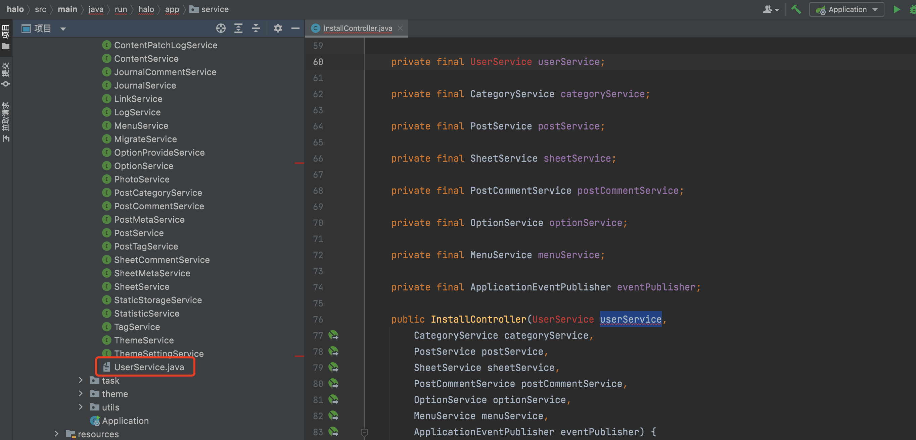Viewport: 916px width, 440px height.
Task: Open the 拉取请求 sidebar tab
Action: [x=6, y=117]
